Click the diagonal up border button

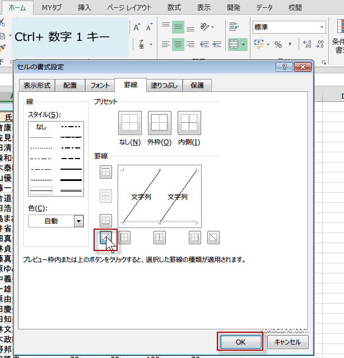105,238
